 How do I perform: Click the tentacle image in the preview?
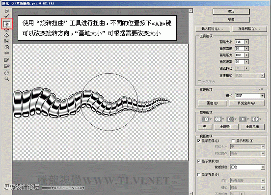(x=92, y=103)
